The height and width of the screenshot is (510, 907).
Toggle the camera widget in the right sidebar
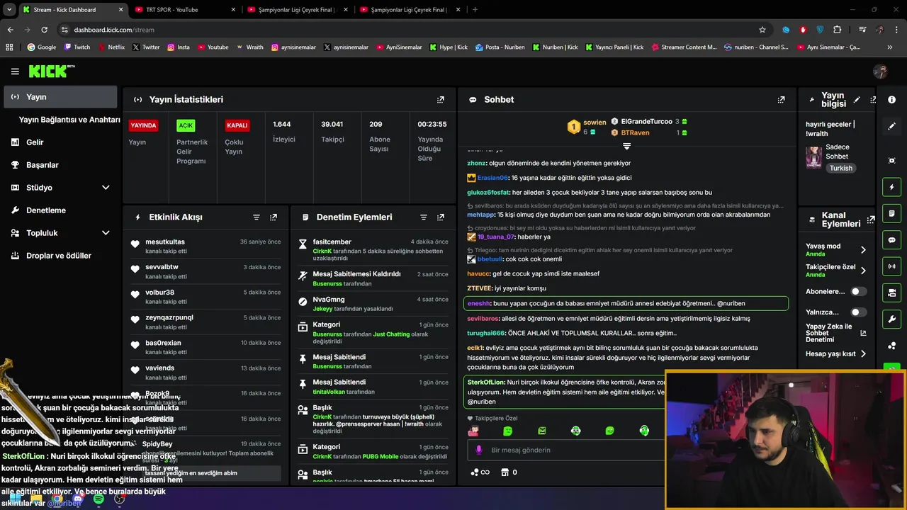(892, 293)
